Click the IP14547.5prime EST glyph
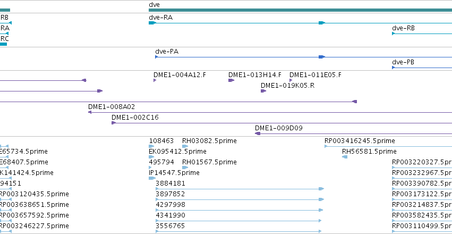This screenshot has height=234, width=452. [x=152, y=178]
